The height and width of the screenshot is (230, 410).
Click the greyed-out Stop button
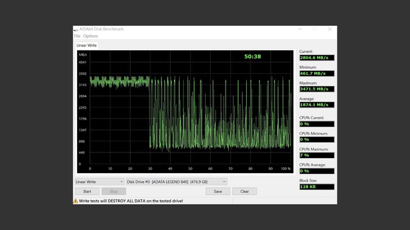point(114,191)
